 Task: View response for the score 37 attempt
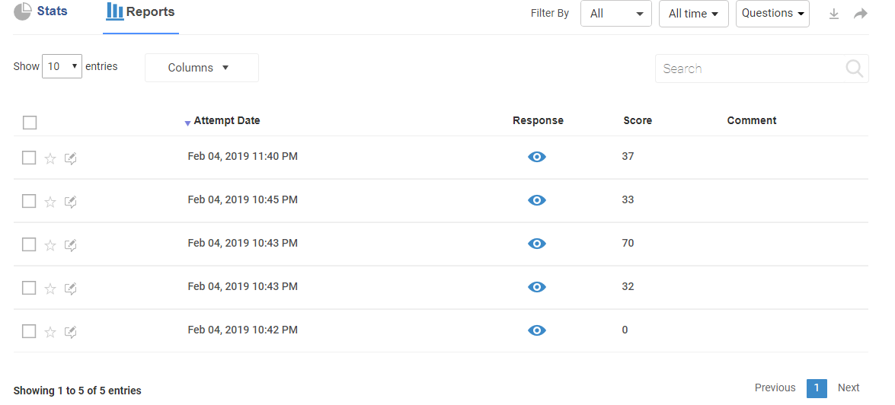537,157
